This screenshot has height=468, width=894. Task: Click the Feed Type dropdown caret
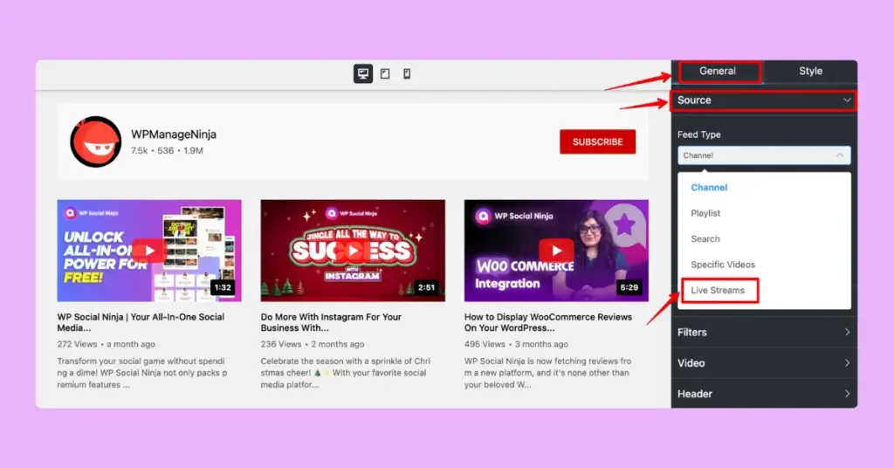click(839, 155)
